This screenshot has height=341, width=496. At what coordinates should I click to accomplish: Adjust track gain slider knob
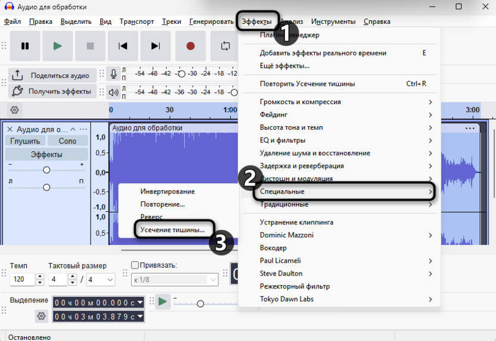point(46,170)
